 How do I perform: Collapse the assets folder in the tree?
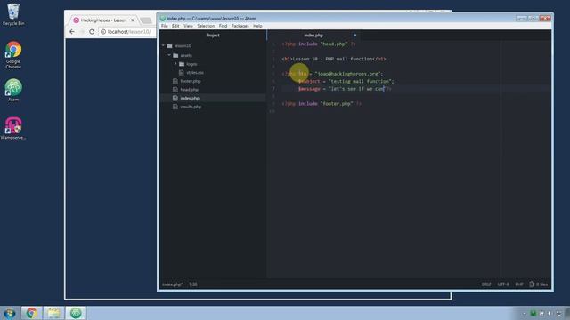point(169,55)
